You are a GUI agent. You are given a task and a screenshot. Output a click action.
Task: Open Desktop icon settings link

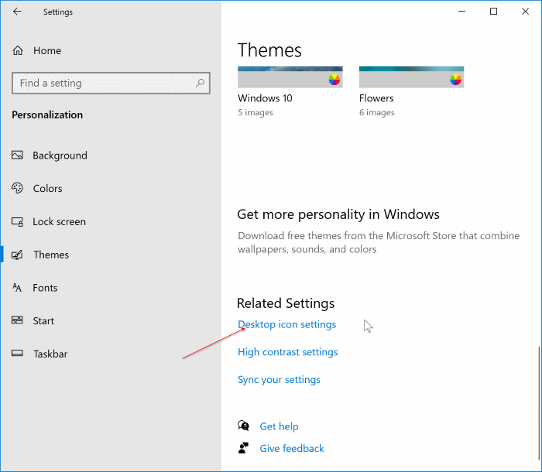pos(287,324)
